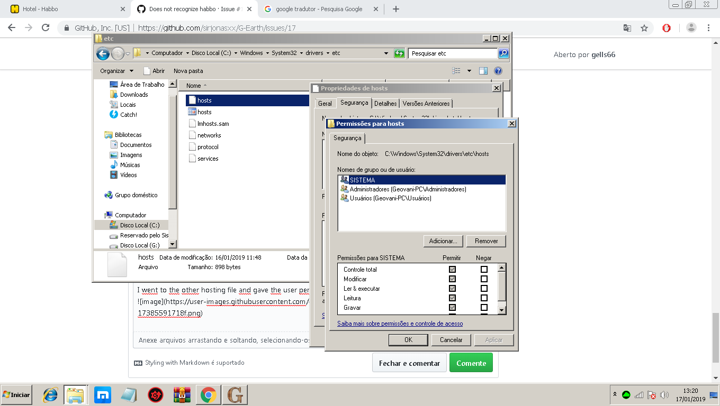This screenshot has height=406, width=720.
Task: Open Google Chrome from the taskbar
Action: [x=208, y=394]
